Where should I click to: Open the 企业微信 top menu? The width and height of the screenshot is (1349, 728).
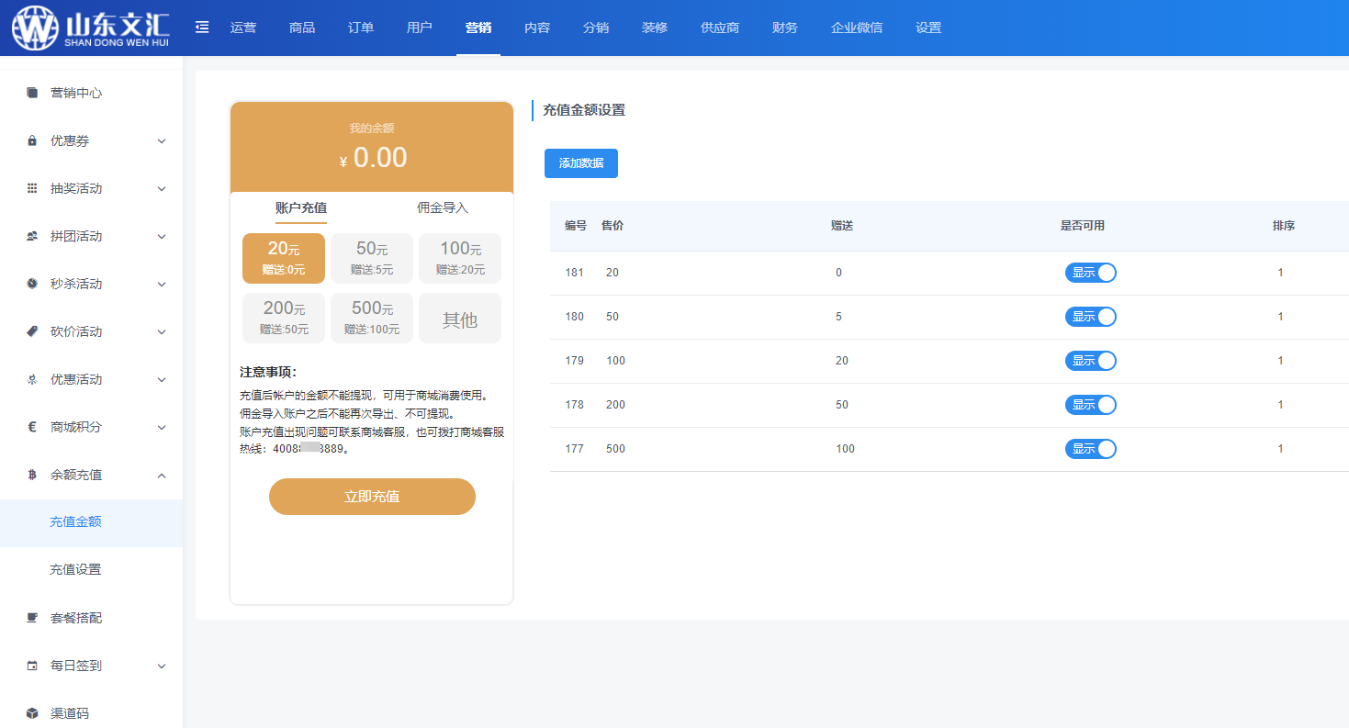857,28
